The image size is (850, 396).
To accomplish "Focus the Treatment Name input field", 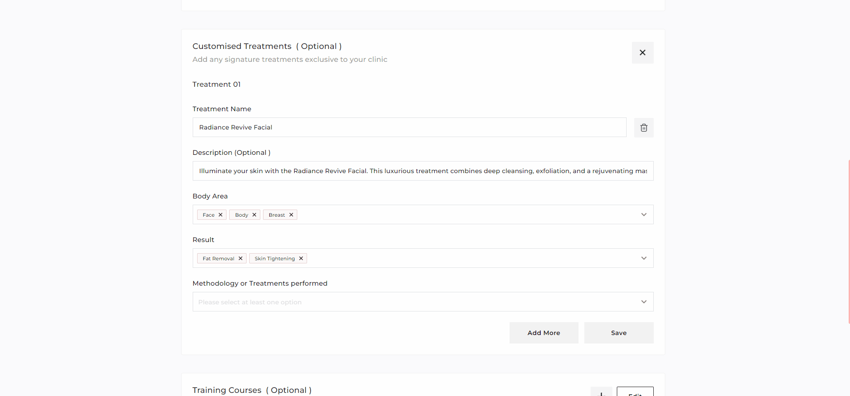I will [409, 127].
